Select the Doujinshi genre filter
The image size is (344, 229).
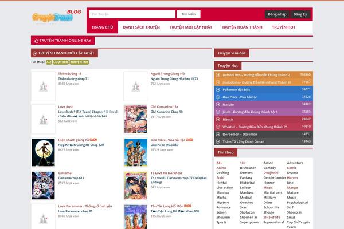[271, 173]
